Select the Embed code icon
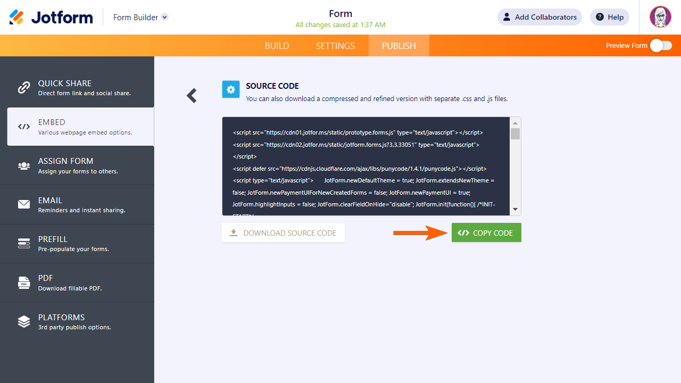The width and height of the screenshot is (681, 383). click(24, 127)
